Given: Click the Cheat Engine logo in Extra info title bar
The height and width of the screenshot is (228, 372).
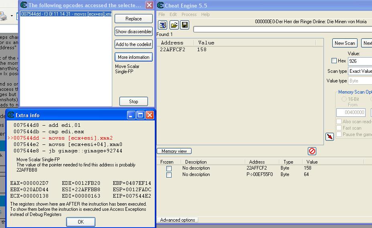Looking at the screenshot, I should (10, 115).
